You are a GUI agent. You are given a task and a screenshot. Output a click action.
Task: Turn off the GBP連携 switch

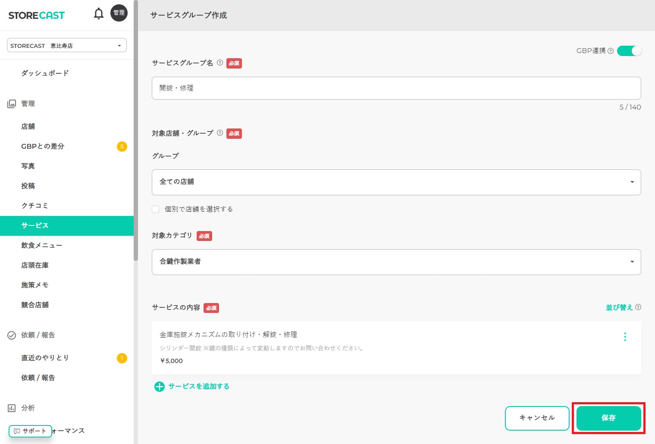(x=629, y=51)
